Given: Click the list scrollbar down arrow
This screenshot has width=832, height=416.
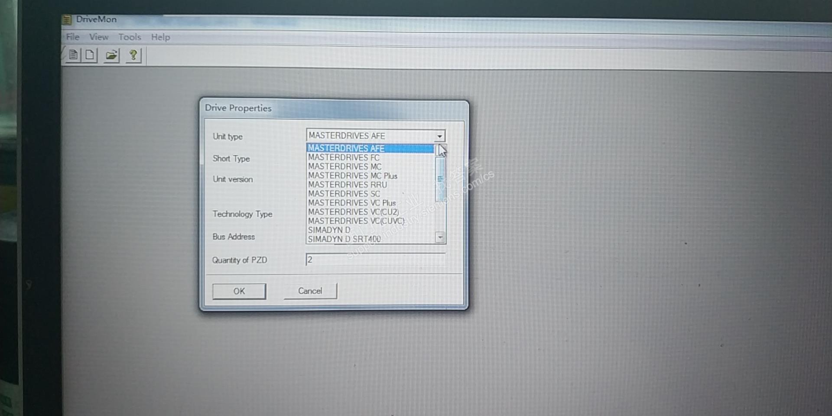Looking at the screenshot, I should pos(440,237).
